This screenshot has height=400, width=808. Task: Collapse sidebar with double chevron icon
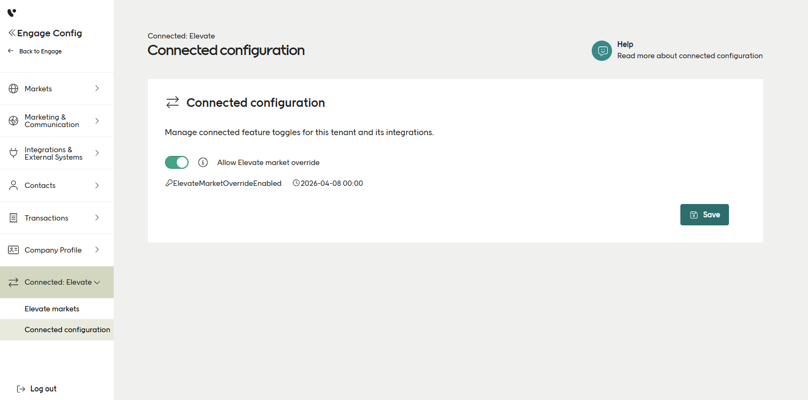tap(12, 33)
